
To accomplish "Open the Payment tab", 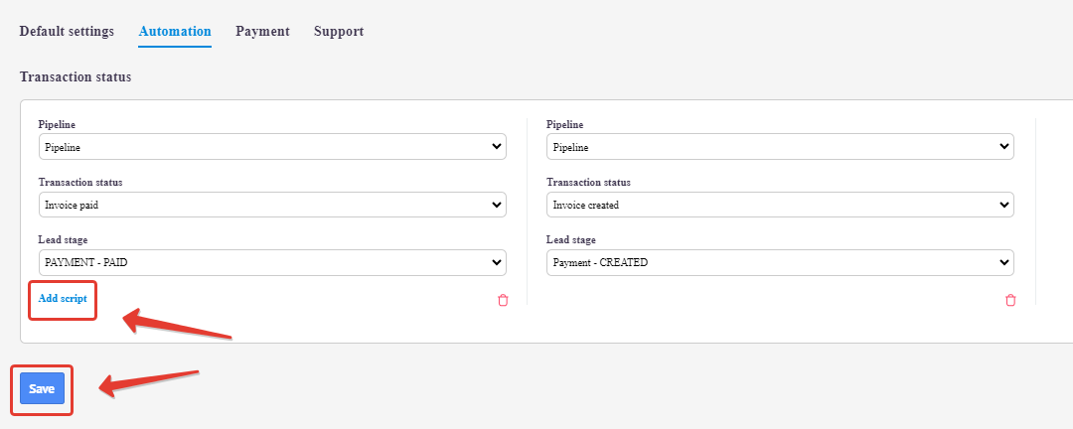I will click(x=262, y=31).
